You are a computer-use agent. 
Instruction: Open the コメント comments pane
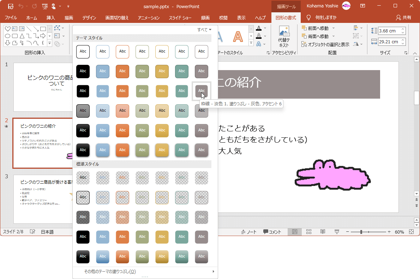[272, 232]
